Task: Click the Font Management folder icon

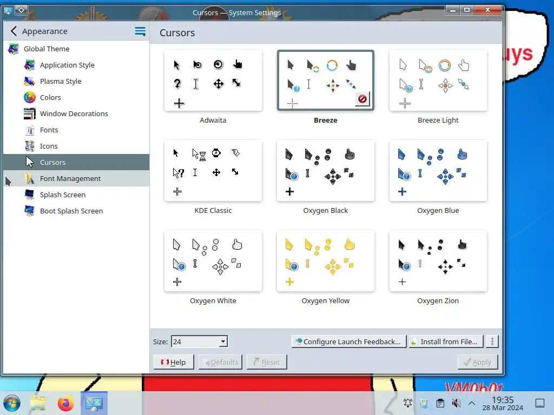Action: 30,178
